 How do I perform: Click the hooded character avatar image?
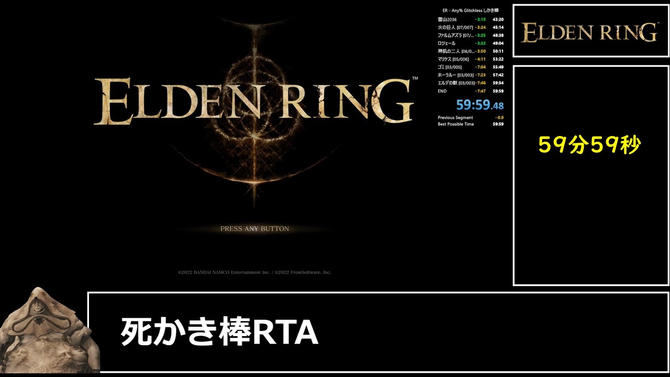pyautogui.click(x=50, y=329)
